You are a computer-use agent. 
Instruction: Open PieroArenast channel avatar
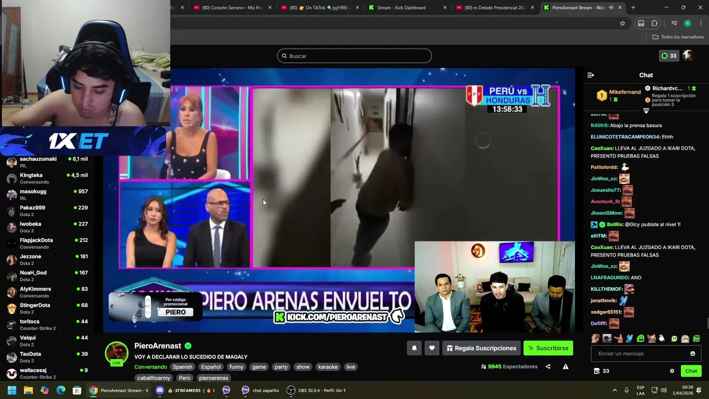[x=117, y=353]
